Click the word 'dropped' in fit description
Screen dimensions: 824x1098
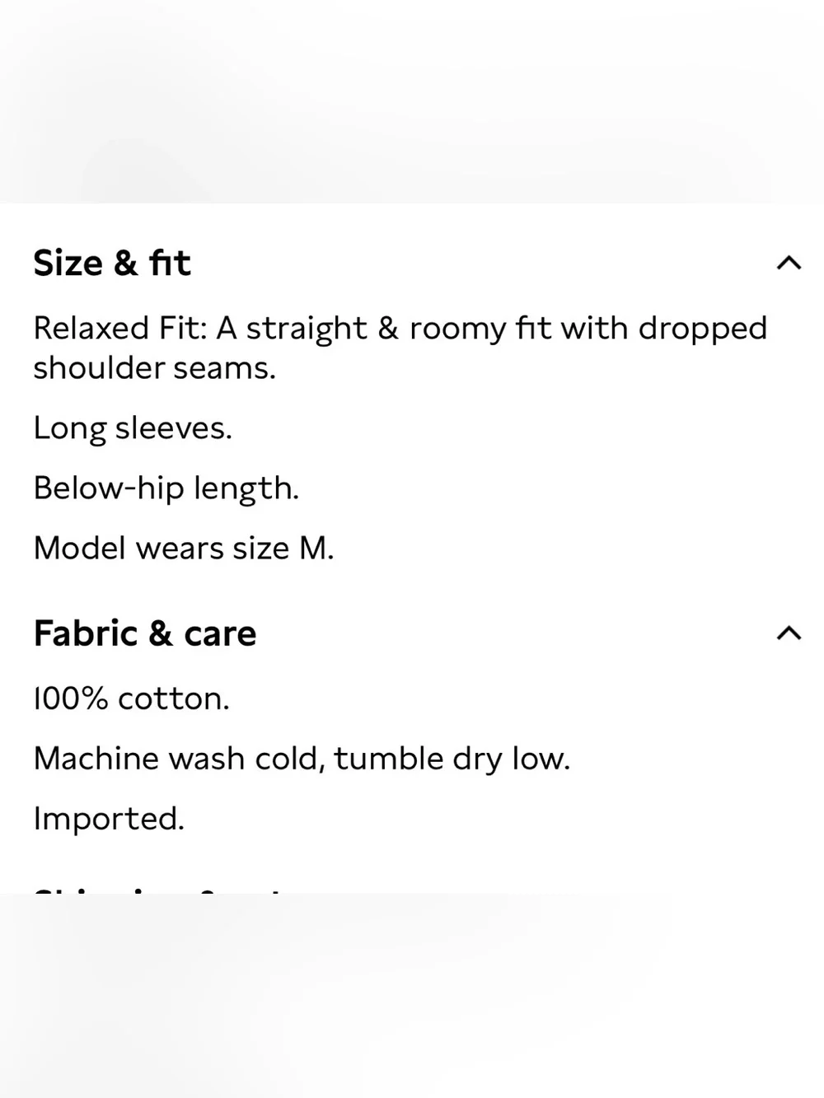tap(703, 328)
